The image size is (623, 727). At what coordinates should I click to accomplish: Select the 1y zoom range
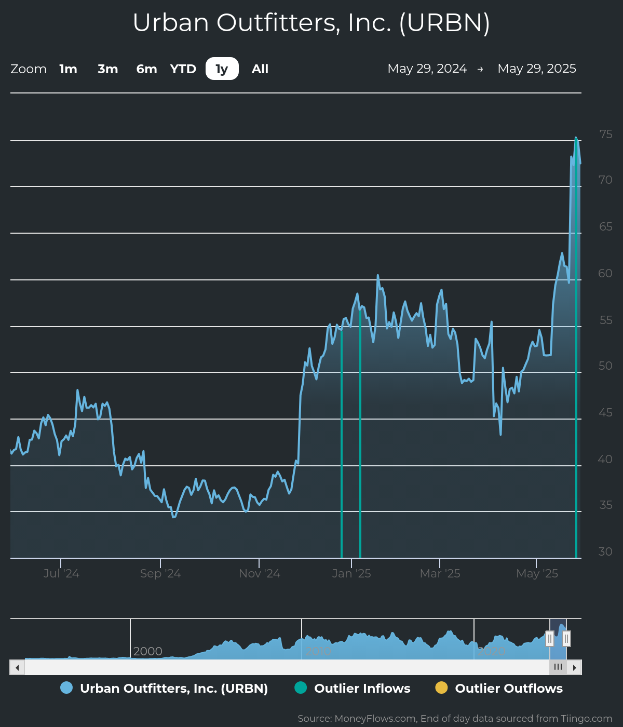click(222, 69)
